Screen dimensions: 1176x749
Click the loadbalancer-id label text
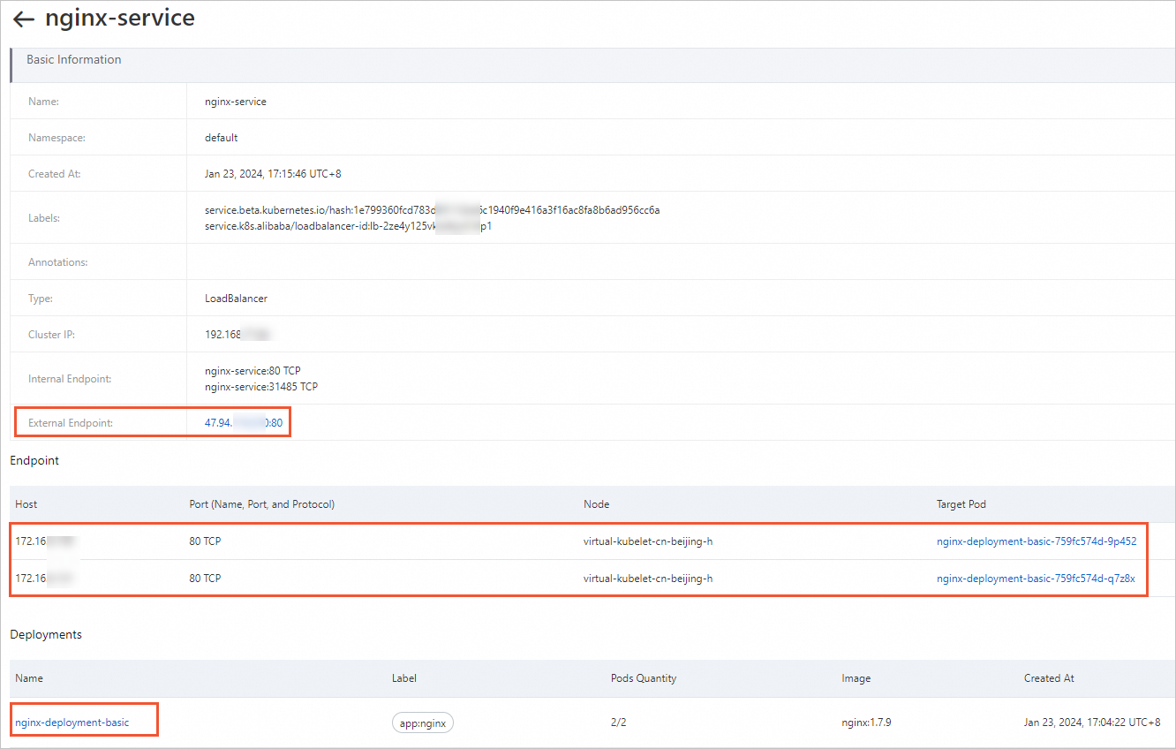pyautogui.click(x=347, y=226)
